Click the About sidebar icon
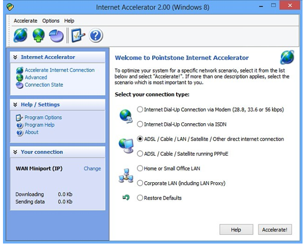The image size is (305, 245). (20, 133)
